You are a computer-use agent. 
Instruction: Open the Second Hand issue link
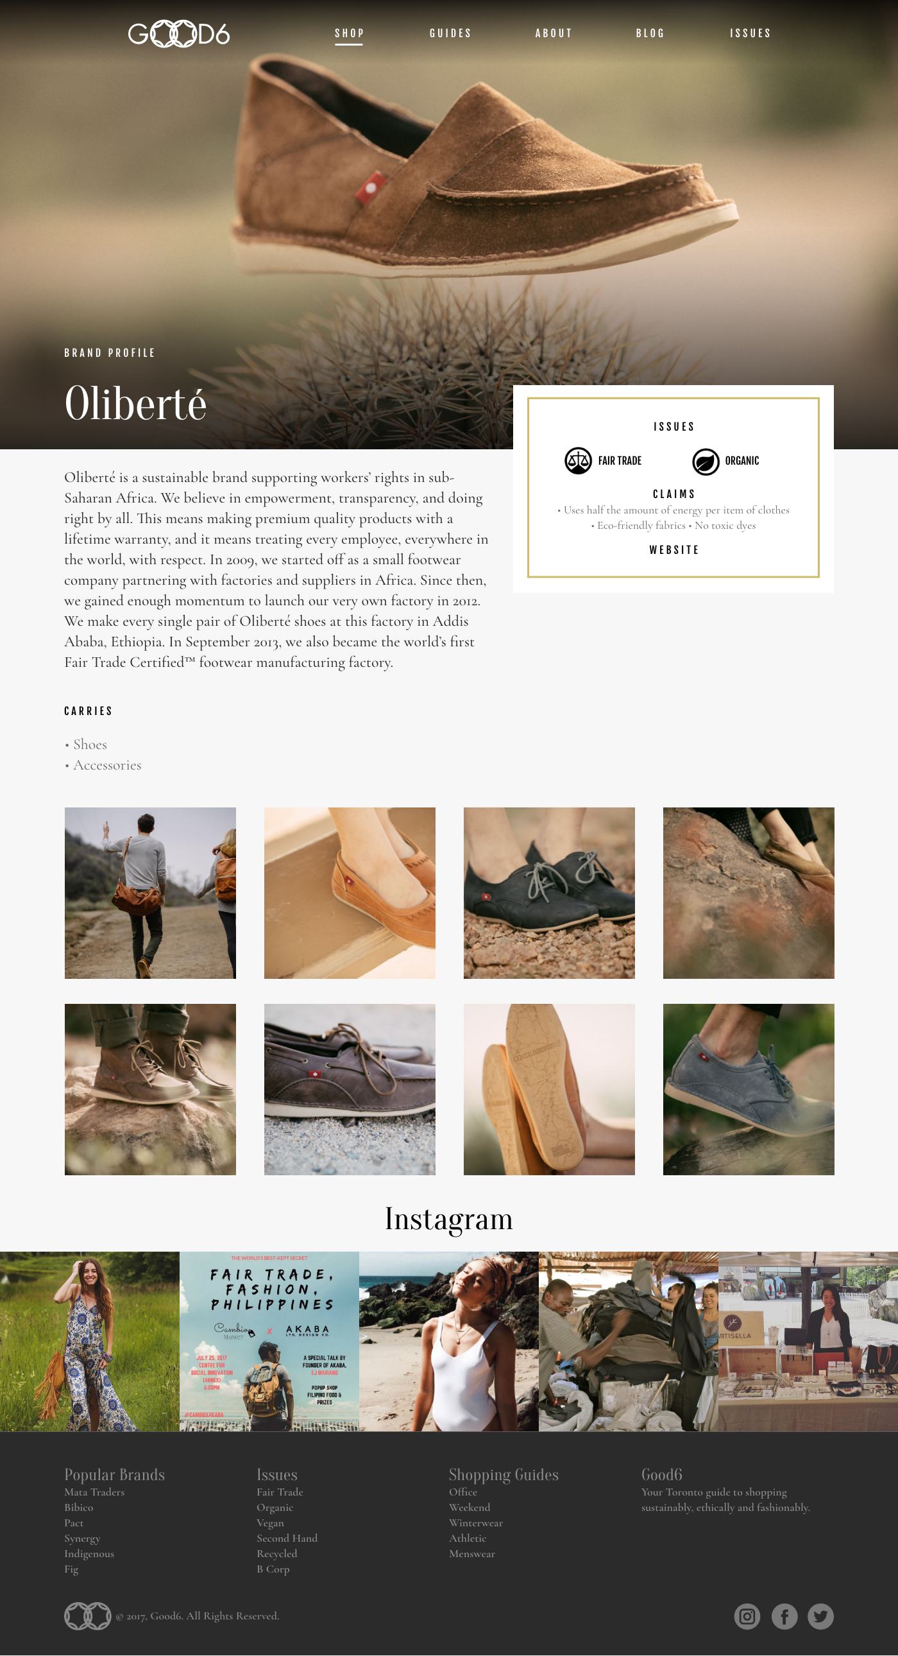[x=287, y=1539]
